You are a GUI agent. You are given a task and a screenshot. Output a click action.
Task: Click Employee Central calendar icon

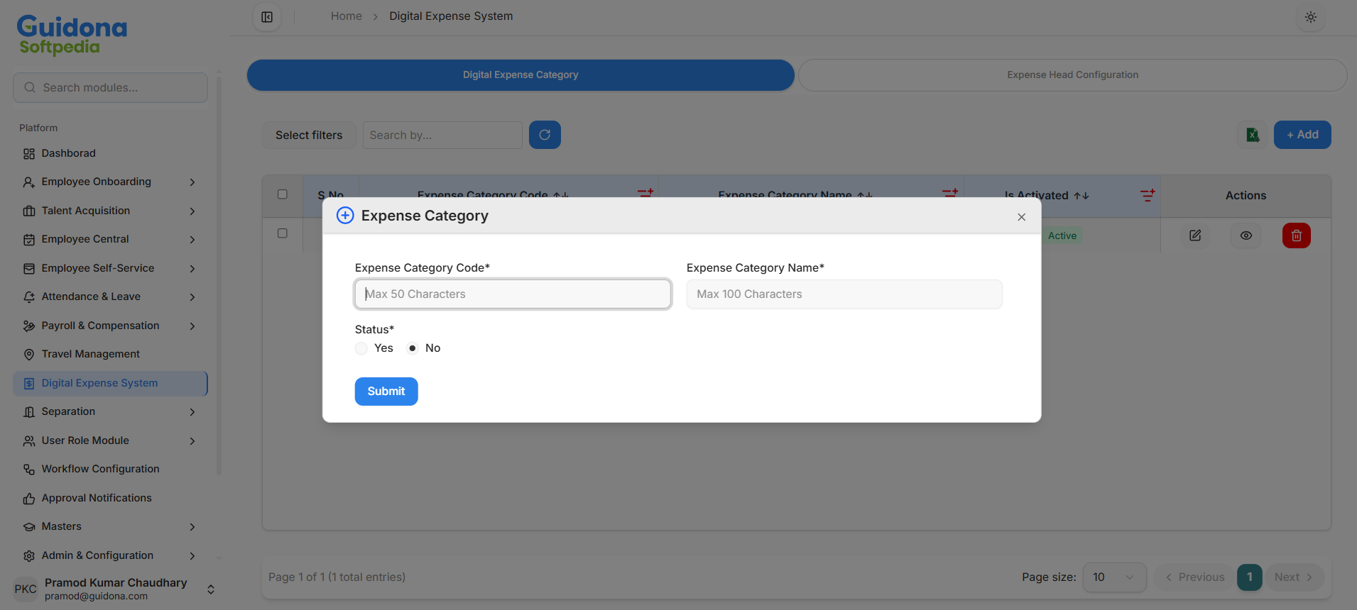tap(29, 240)
